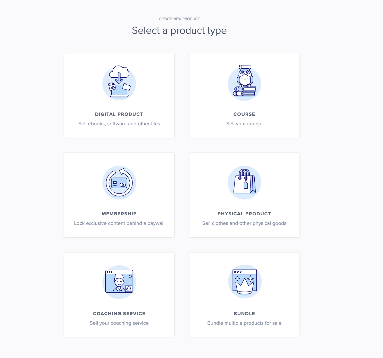Select the COURSE title text
The width and height of the screenshot is (383, 358).
pyautogui.click(x=244, y=114)
